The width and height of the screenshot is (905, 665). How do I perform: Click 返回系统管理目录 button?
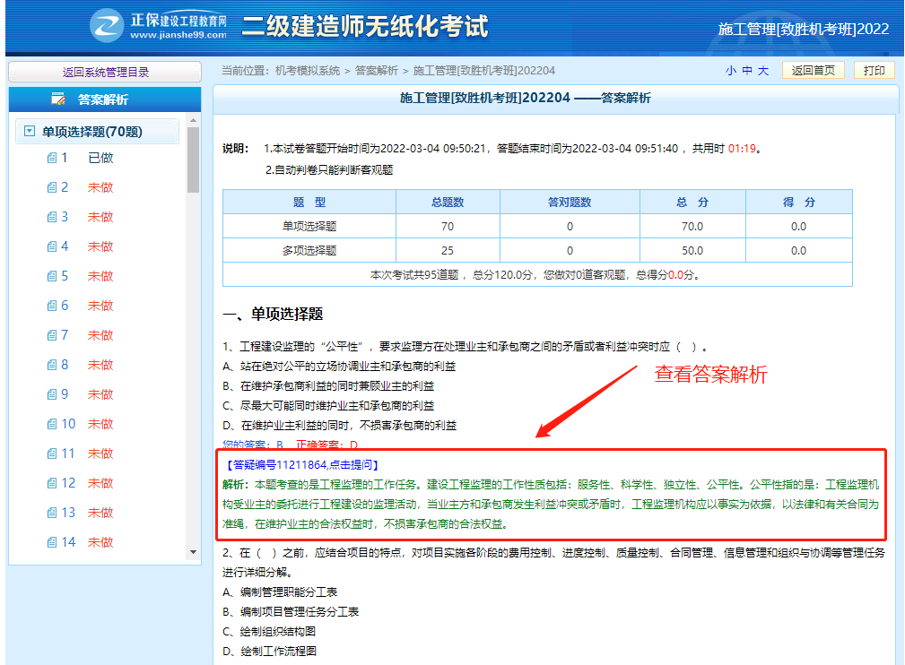tap(106, 72)
